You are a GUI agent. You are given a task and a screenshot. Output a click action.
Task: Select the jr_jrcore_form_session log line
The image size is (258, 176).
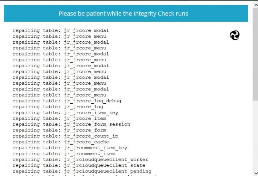pyautogui.click(x=72, y=124)
